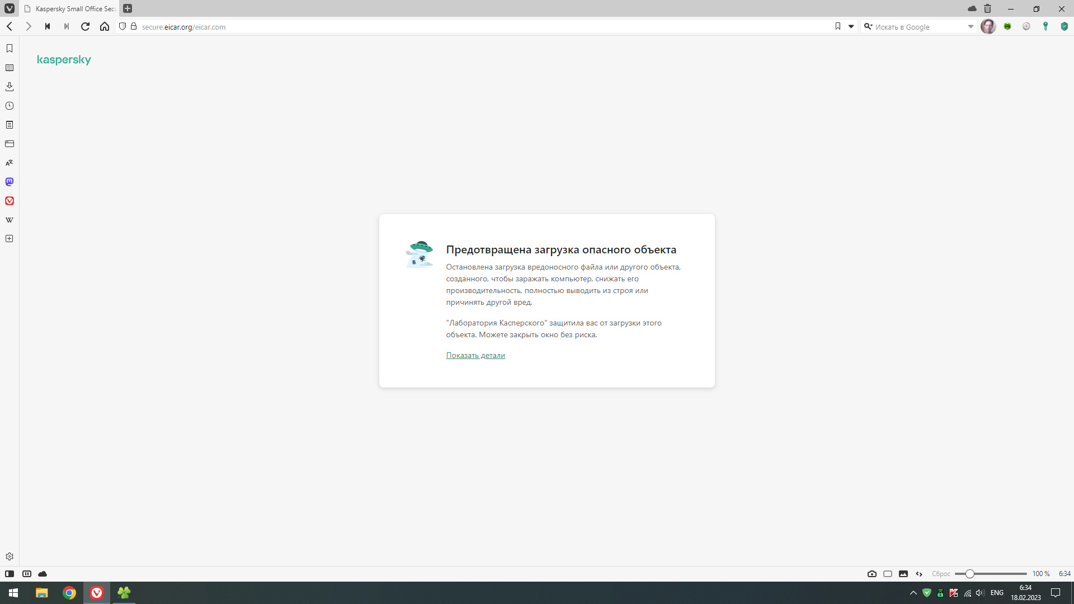Open tracker blocker shield in address bar

[x=123, y=26]
